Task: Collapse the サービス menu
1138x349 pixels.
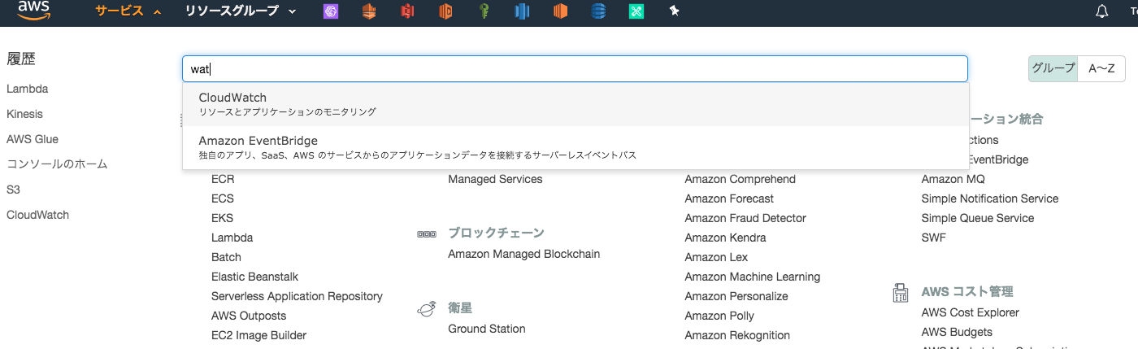Action: coord(128,11)
